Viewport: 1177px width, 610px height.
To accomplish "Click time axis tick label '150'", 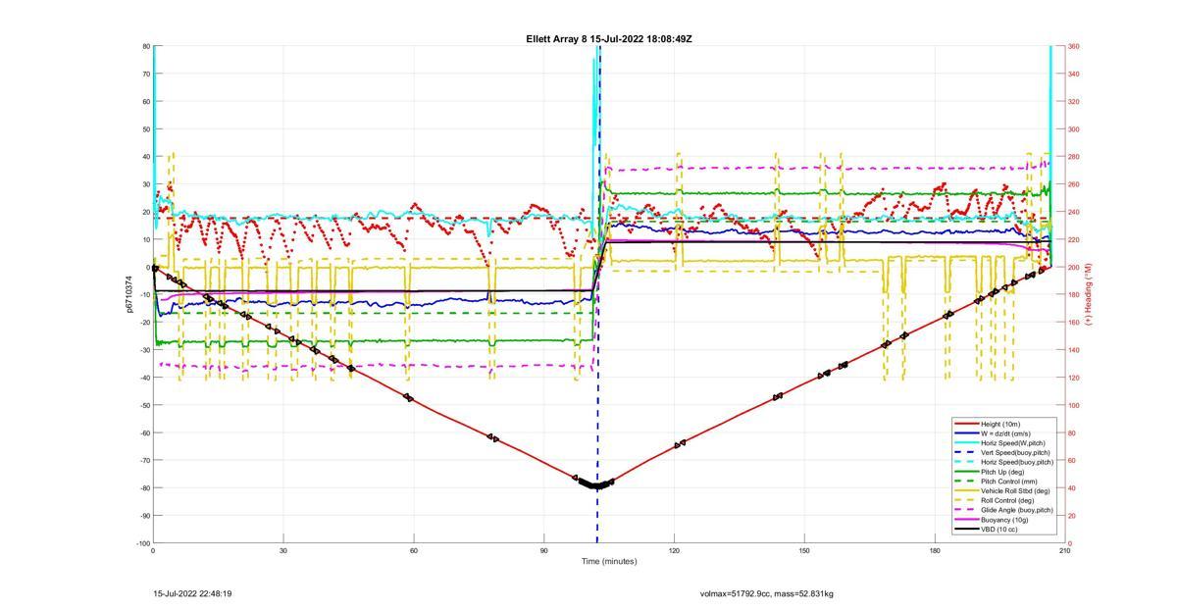I will point(804,550).
